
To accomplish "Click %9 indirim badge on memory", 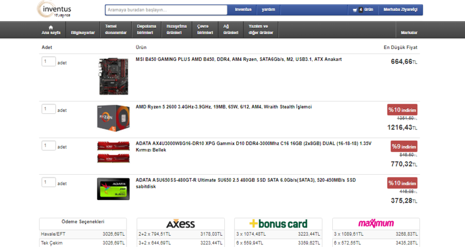I will (x=404, y=146).
